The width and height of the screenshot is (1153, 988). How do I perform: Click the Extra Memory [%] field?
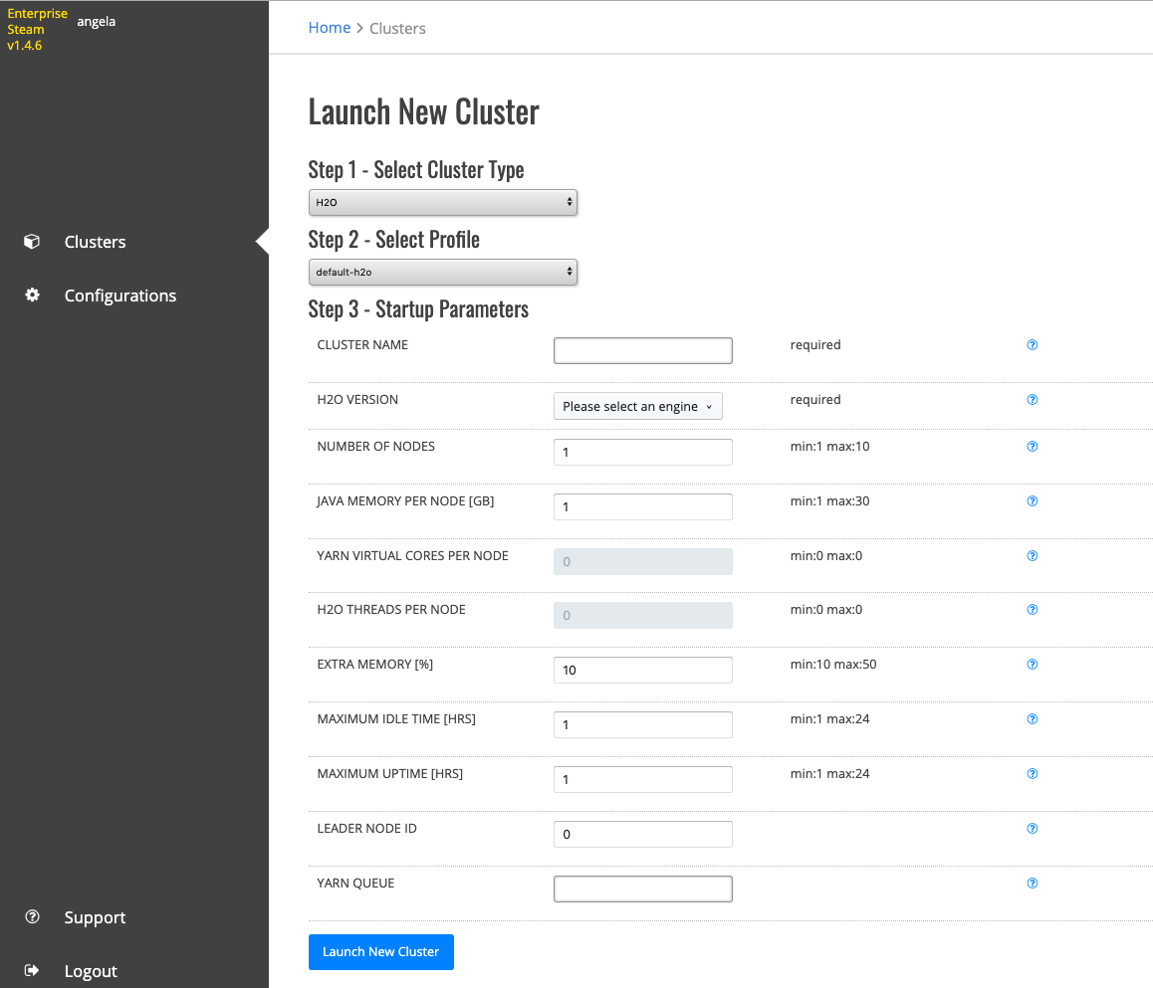click(642, 670)
